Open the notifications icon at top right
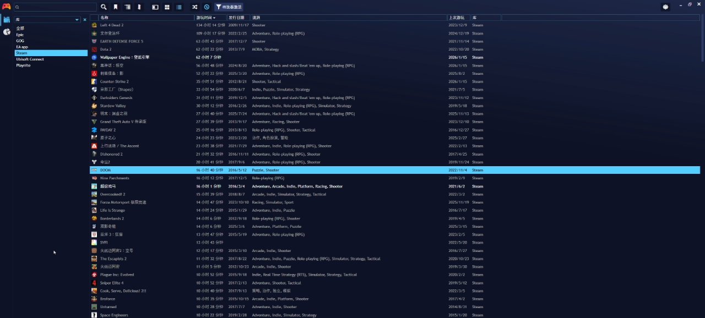 coord(666,7)
